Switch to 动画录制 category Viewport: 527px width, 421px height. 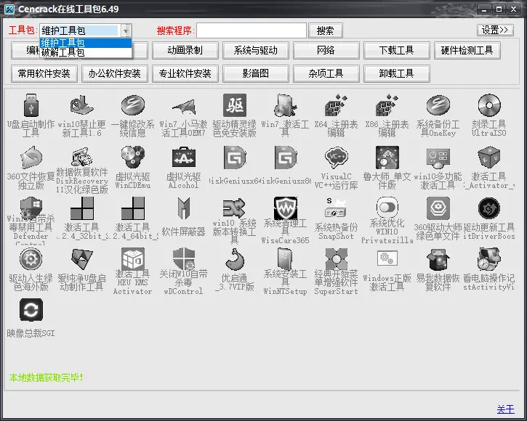coord(185,50)
